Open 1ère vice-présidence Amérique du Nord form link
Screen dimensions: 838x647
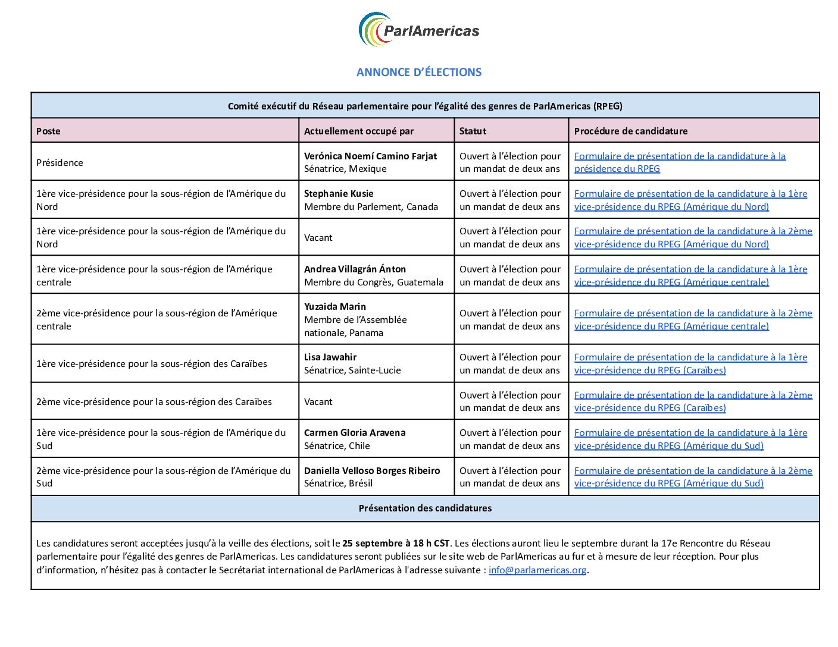click(690, 200)
